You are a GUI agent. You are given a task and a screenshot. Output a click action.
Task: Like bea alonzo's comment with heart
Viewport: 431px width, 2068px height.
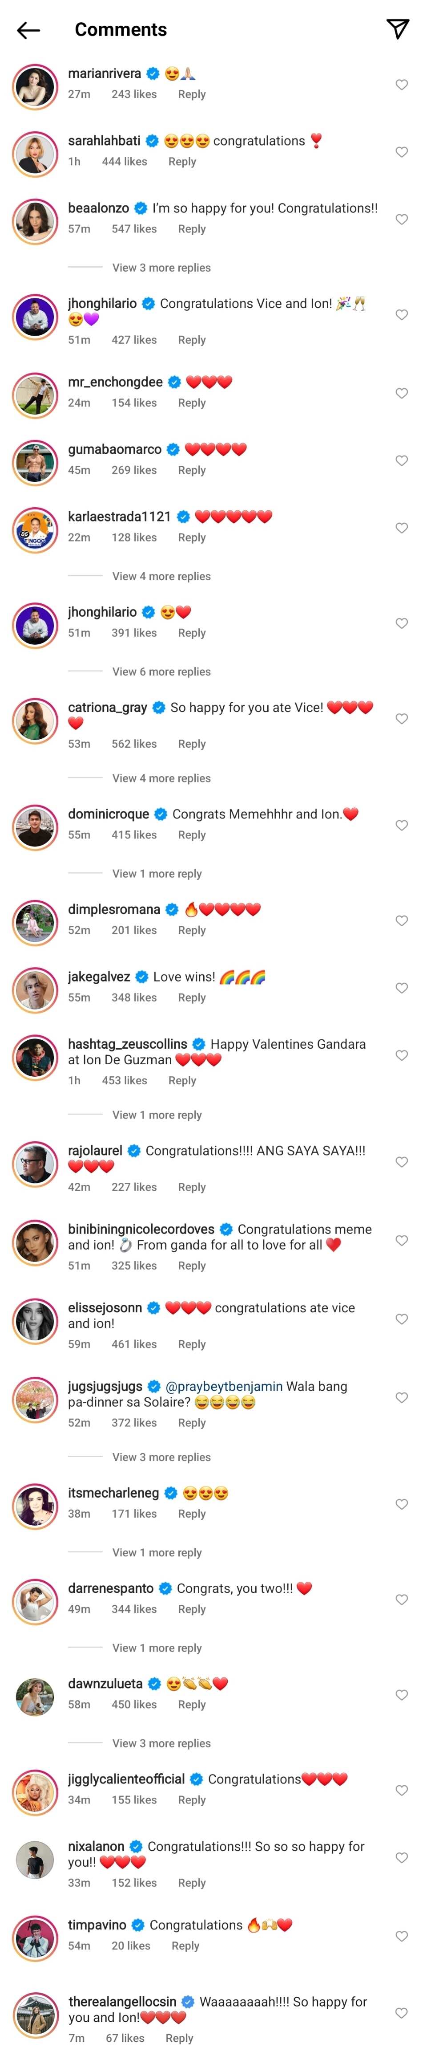click(401, 220)
